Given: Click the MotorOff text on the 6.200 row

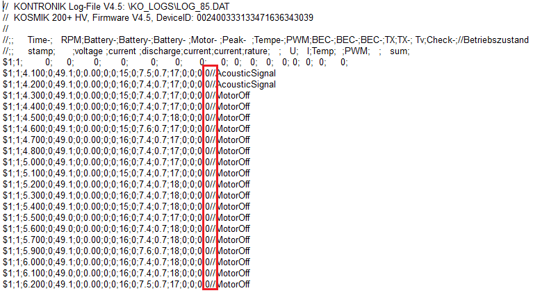Looking at the screenshot, I should coord(233,284).
